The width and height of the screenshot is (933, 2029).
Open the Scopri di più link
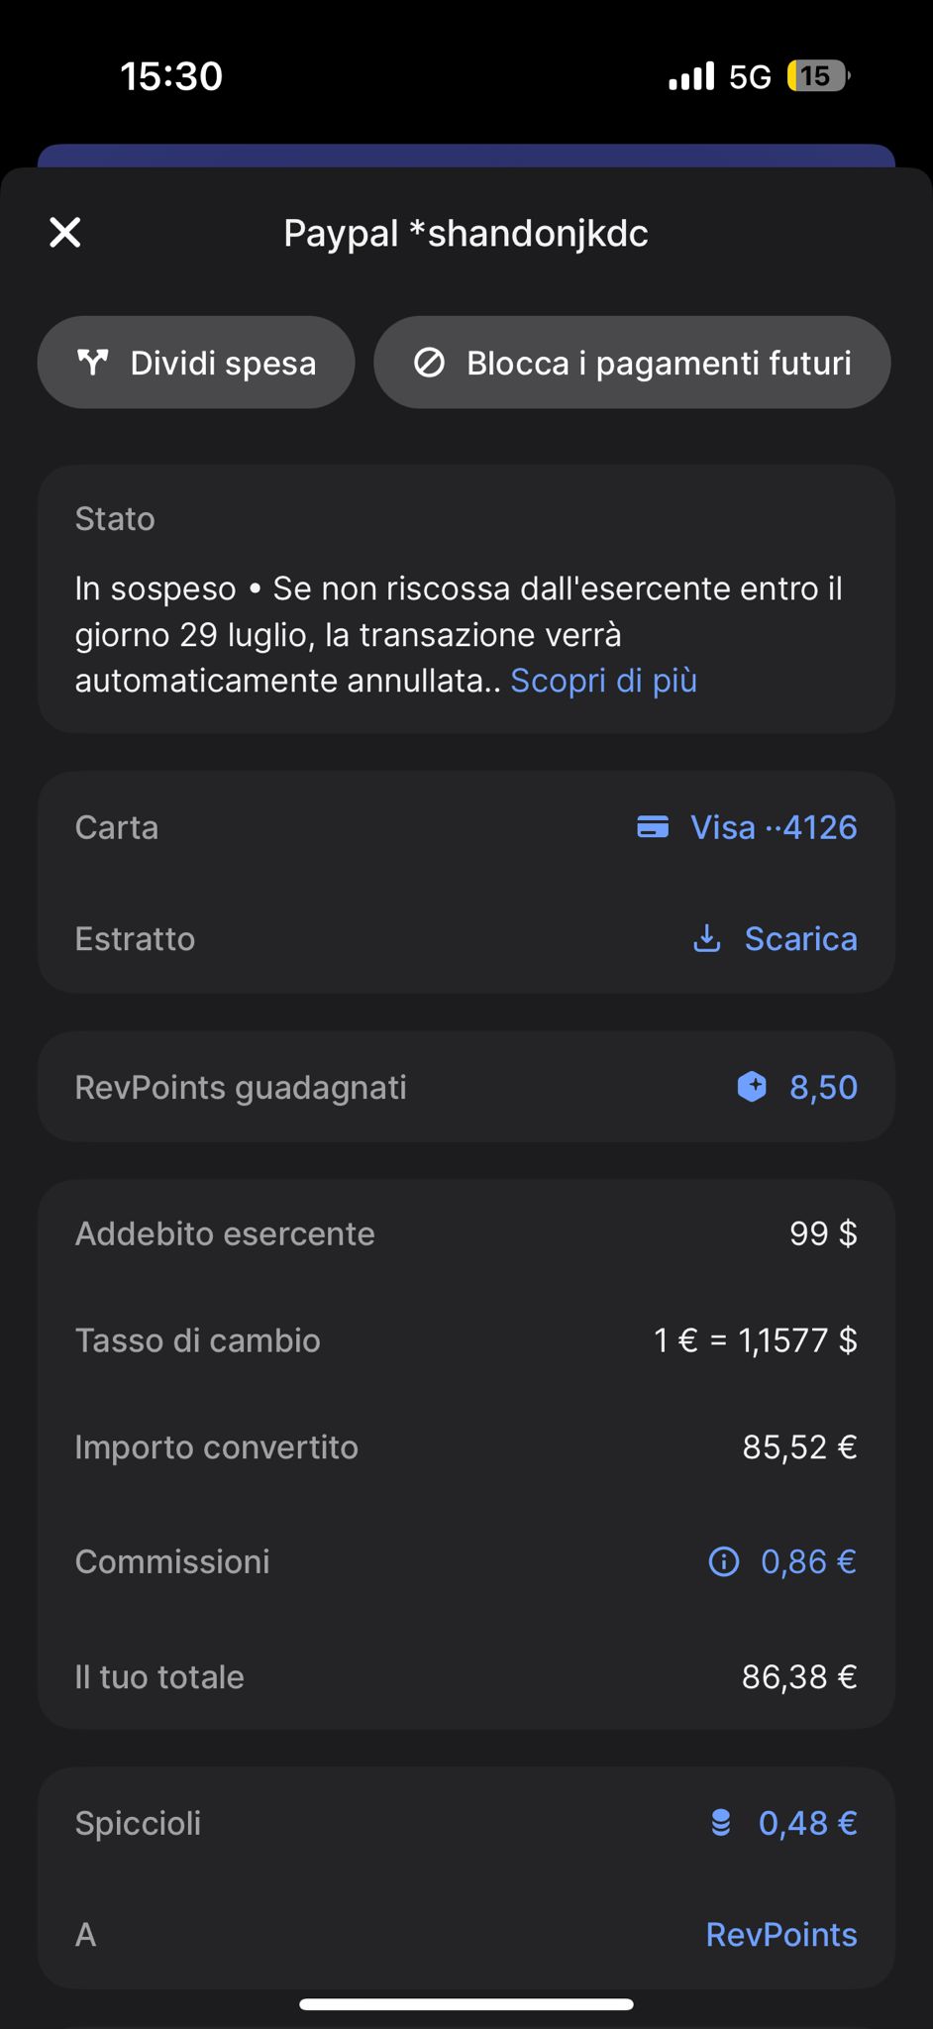(603, 681)
